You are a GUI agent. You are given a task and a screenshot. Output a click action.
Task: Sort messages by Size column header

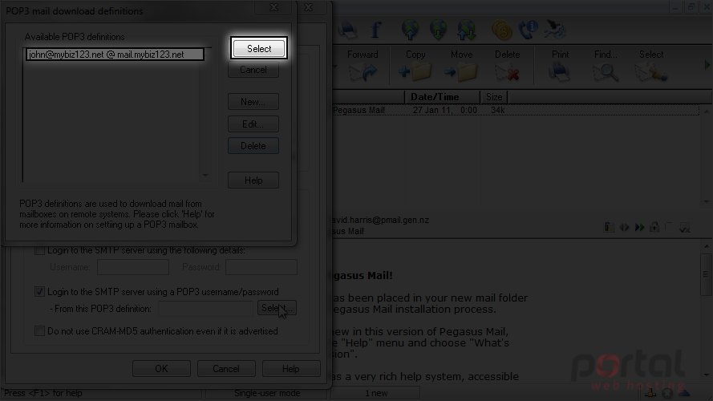(494, 97)
